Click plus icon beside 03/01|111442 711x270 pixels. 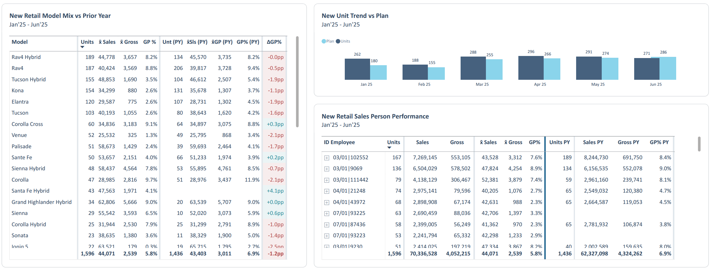point(327,180)
